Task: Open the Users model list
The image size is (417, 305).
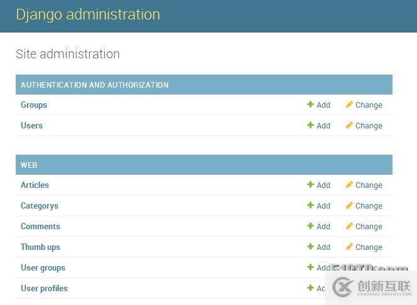Action: click(31, 125)
